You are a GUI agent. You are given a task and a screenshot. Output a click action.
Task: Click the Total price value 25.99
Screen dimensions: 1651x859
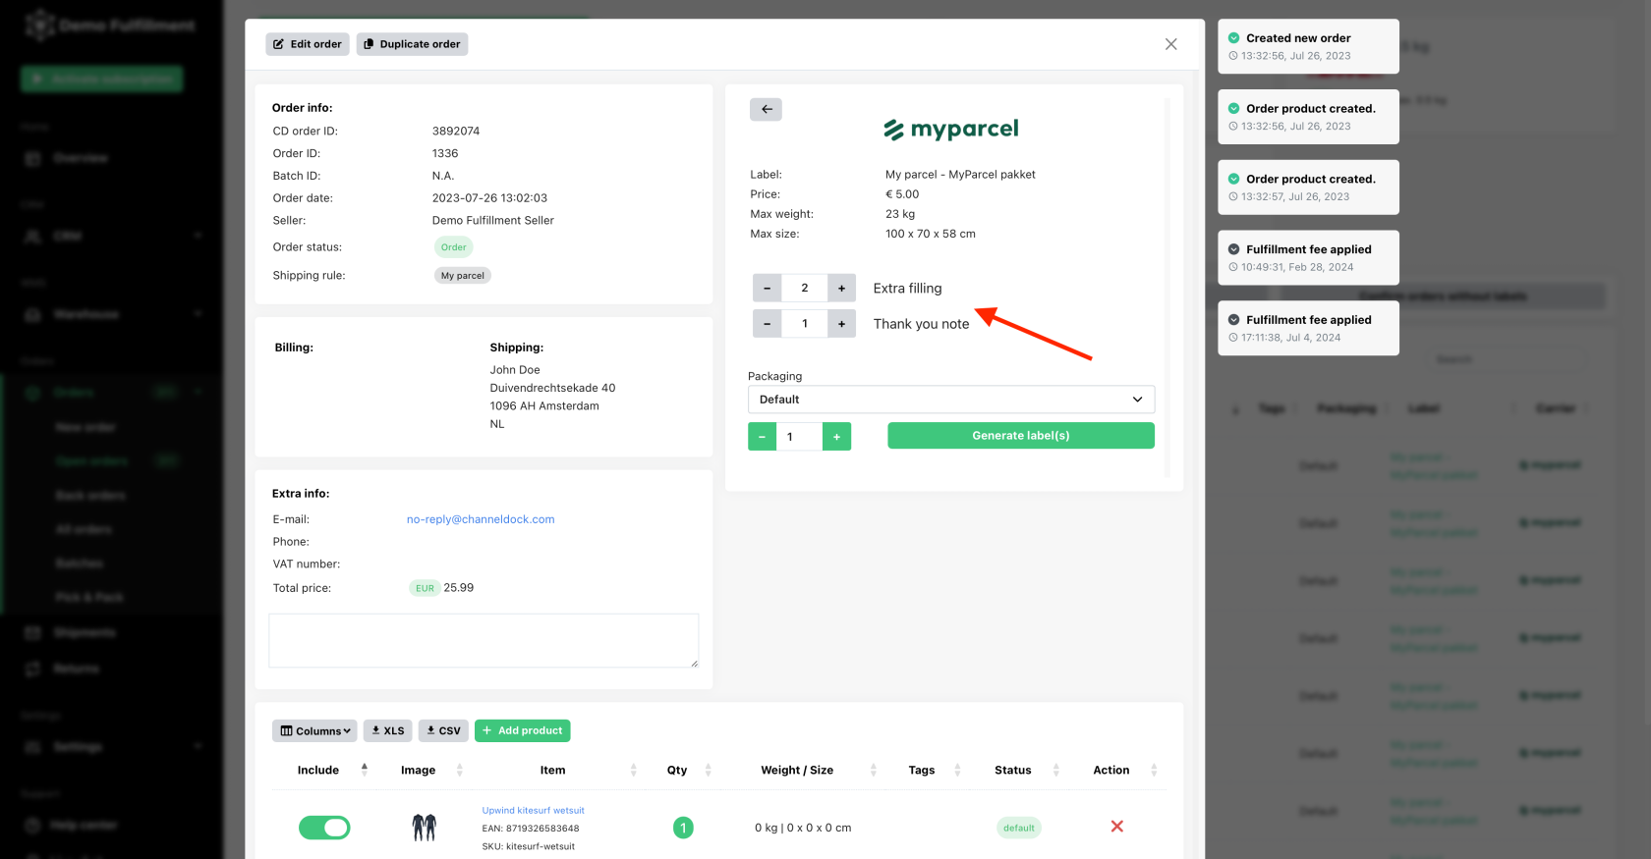pos(459,588)
